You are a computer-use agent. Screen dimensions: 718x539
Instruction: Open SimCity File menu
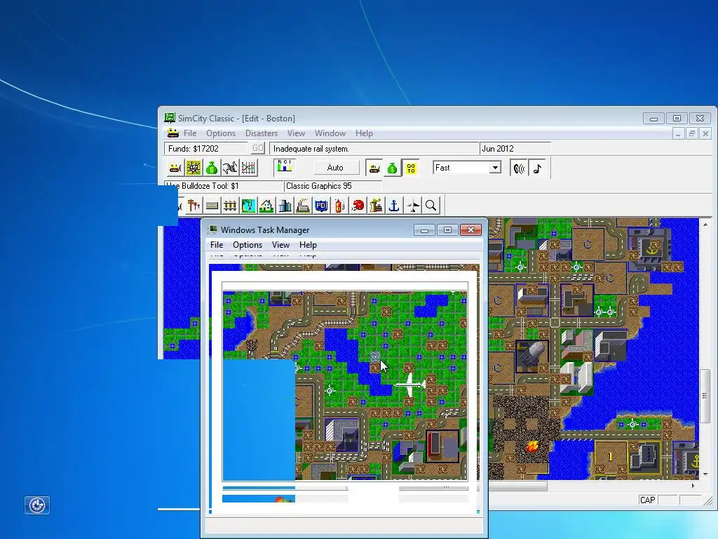tap(190, 133)
